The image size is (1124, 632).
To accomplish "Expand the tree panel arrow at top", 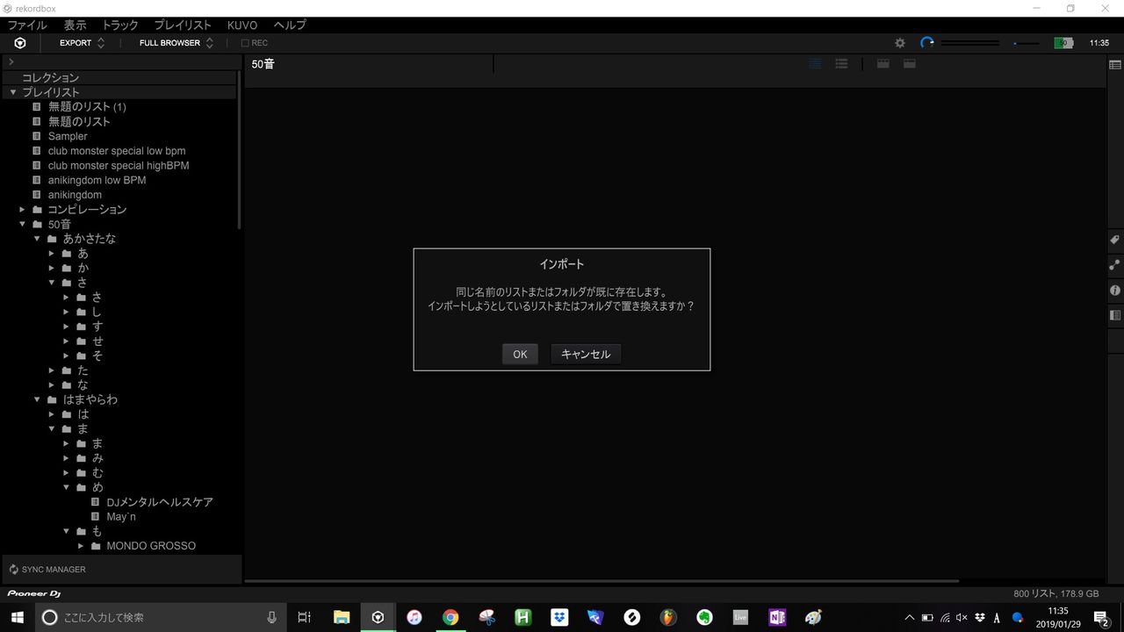I will [11, 62].
